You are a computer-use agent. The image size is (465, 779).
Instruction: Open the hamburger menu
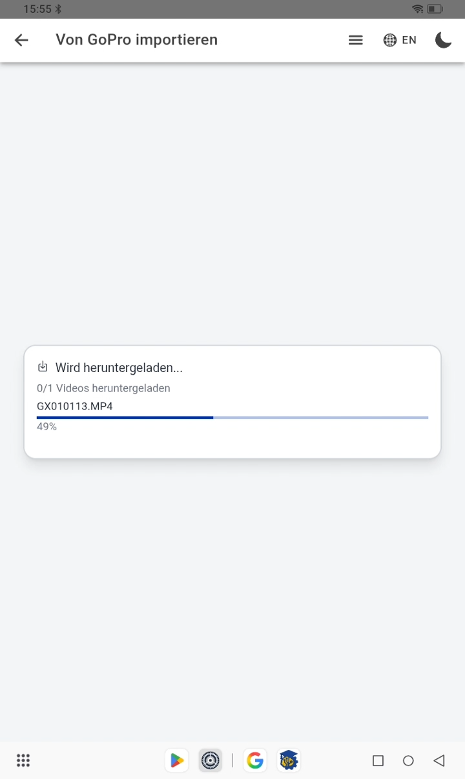355,40
